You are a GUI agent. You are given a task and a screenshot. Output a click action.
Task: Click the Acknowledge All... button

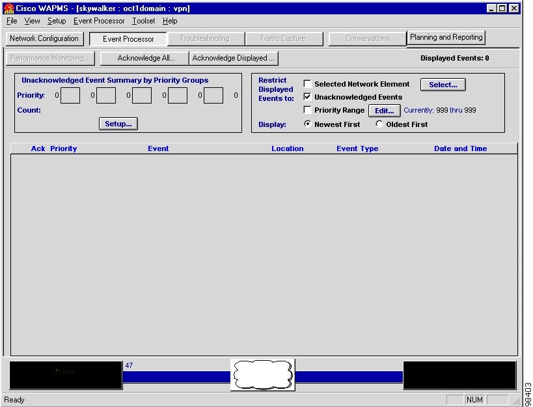[145, 58]
